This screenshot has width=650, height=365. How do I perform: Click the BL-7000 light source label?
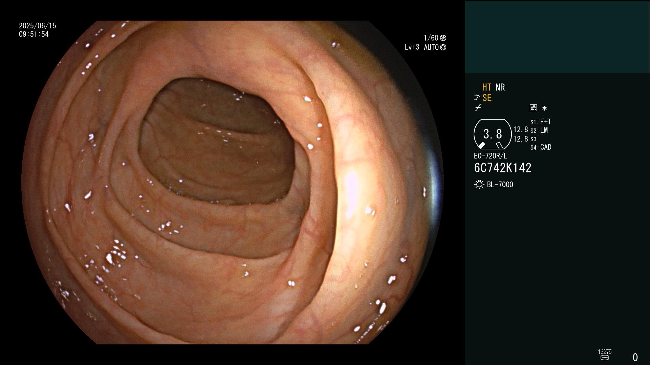point(500,185)
